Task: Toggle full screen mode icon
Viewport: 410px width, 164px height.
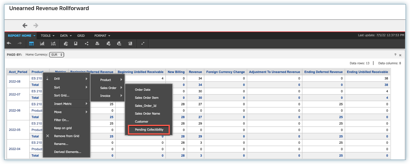Action: point(143,43)
